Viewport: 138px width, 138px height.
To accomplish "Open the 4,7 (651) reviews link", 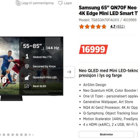I will [118, 26].
